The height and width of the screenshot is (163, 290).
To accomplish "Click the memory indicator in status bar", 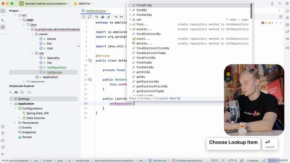I will [x=278, y=160].
